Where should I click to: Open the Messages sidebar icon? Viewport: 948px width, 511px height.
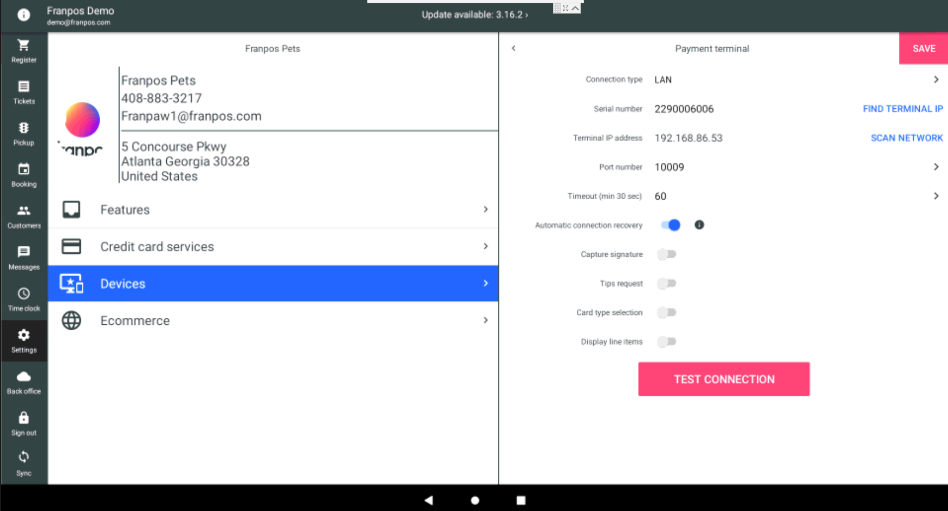[23, 252]
